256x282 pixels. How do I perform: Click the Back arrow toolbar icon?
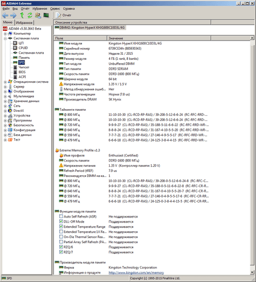[x=5, y=15]
